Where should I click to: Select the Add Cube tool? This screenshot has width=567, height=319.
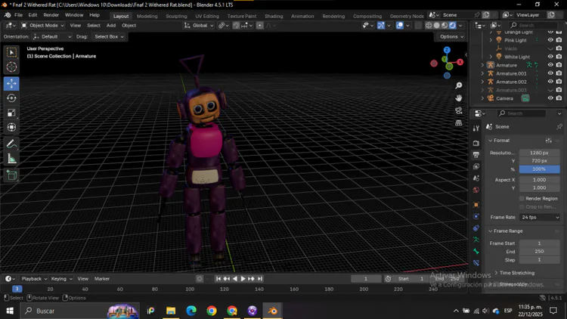point(11,175)
